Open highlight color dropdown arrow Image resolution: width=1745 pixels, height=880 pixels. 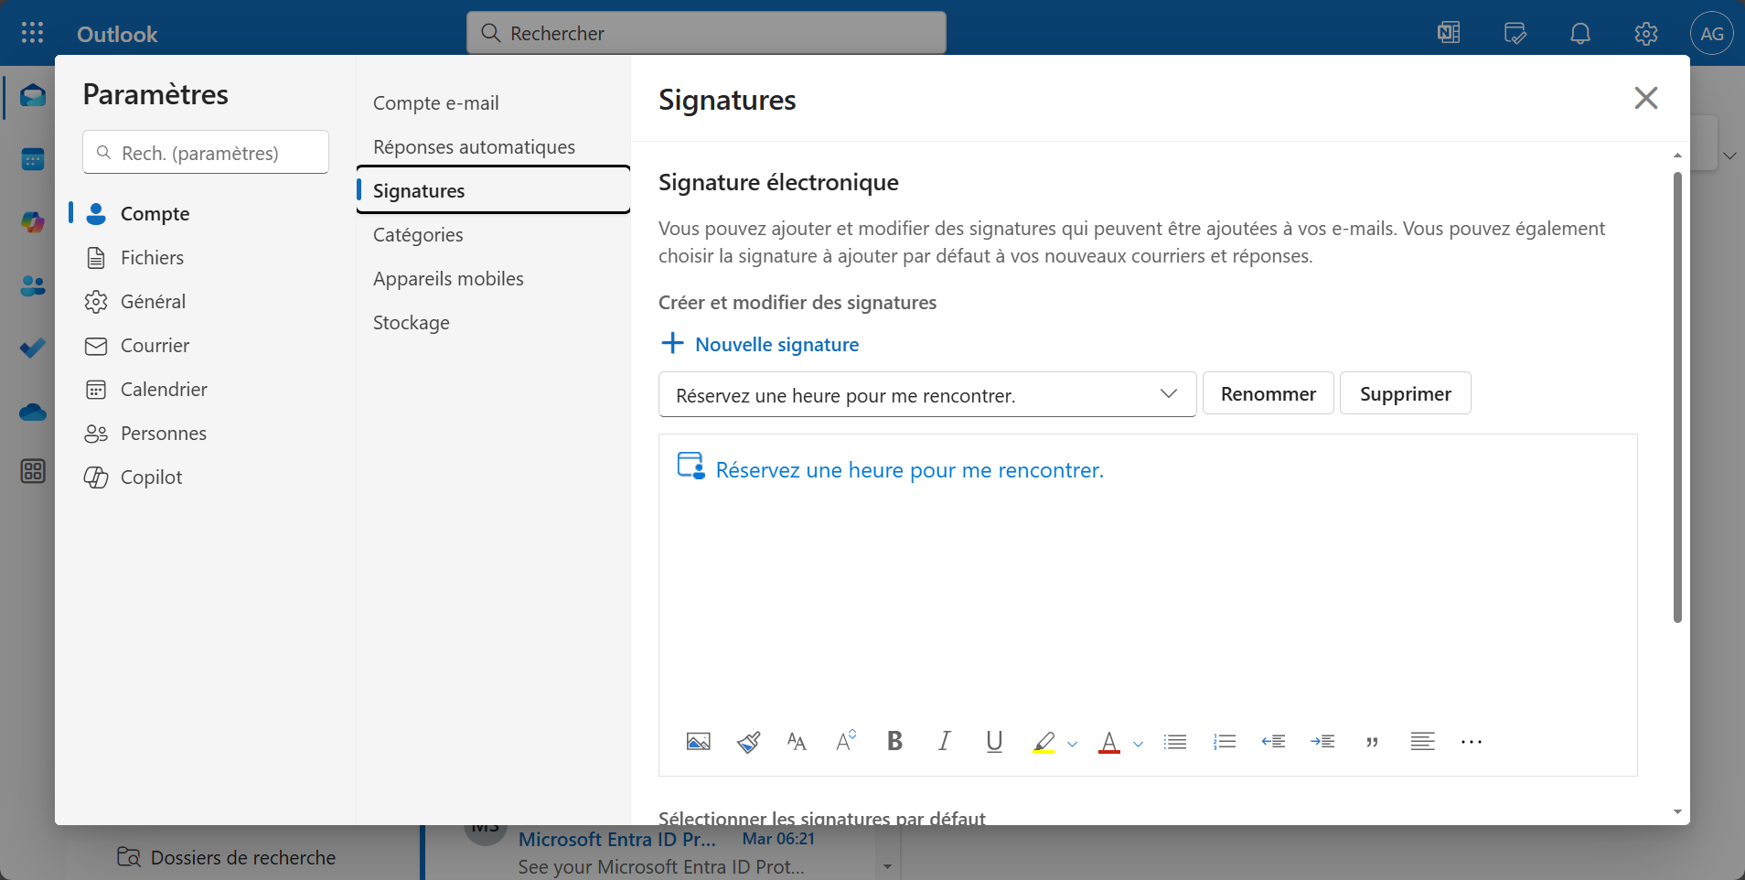point(1072,744)
